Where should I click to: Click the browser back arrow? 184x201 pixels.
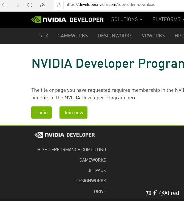[5, 5]
